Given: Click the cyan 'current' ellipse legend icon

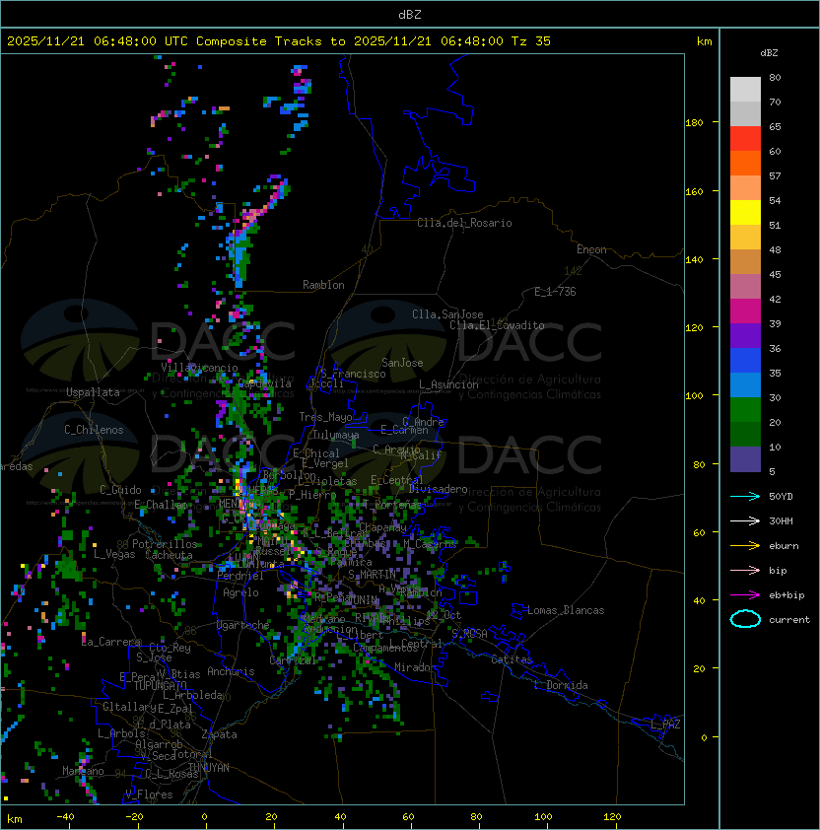Looking at the screenshot, I should [x=745, y=619].
